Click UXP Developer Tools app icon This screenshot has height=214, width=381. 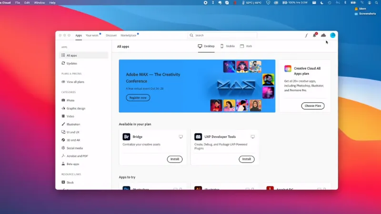coord(198,136)
